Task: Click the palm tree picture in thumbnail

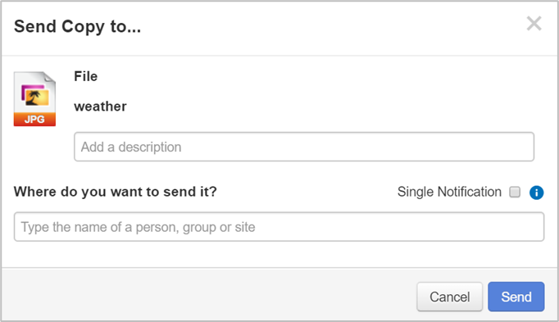Action: point(35,96)
